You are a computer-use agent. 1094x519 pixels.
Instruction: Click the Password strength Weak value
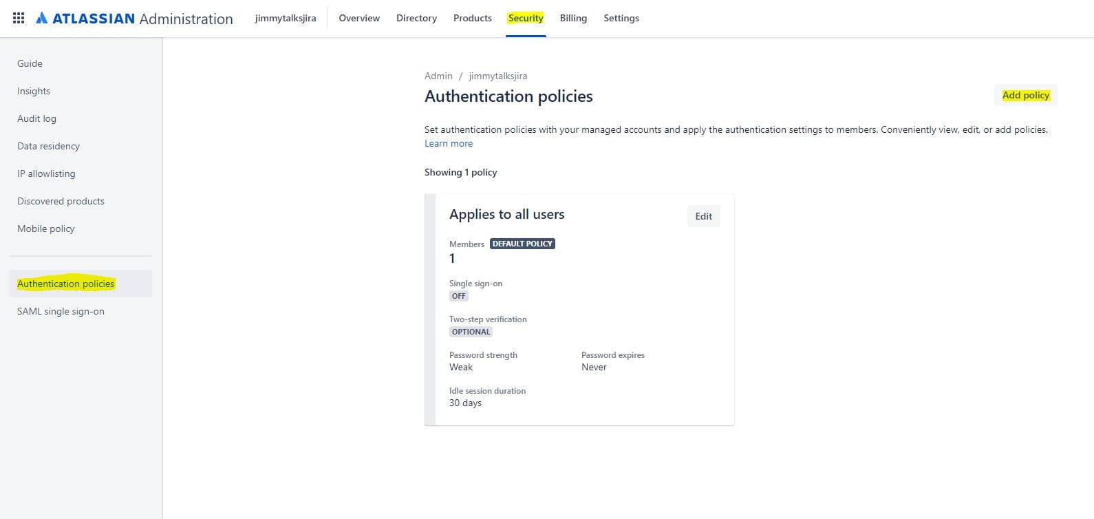(x=461, y=367)
